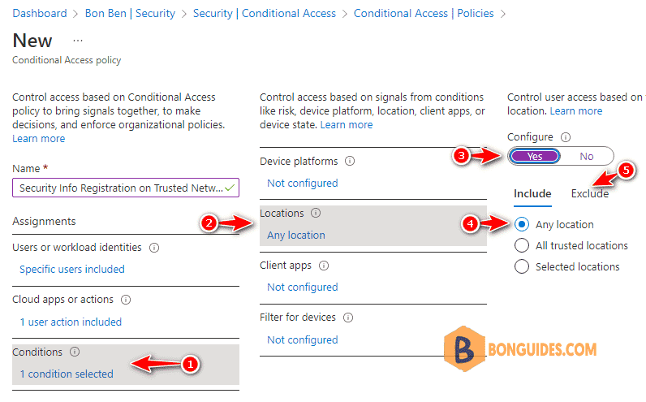Viewport: 646px width, 402px height.
Task: Focus the policy Name input field
Action: [126, 188]
